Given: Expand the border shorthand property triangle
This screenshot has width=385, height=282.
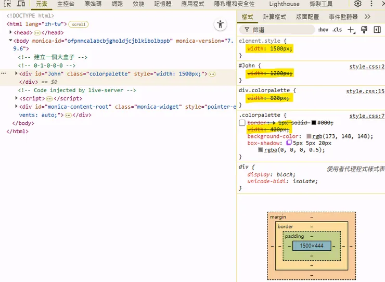Looking at the screenshot, I should click(x=274, y=123).
